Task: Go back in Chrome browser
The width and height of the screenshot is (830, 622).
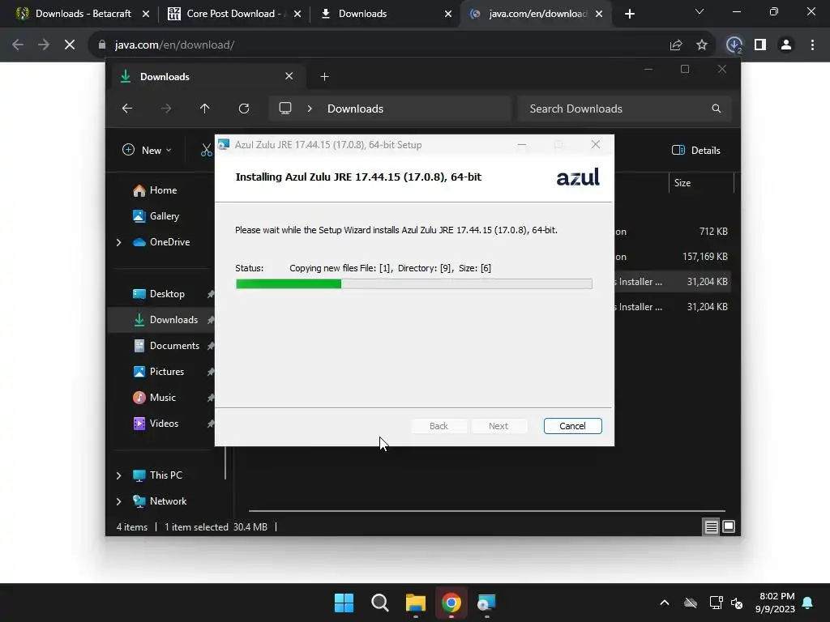Action: (18, 45)
